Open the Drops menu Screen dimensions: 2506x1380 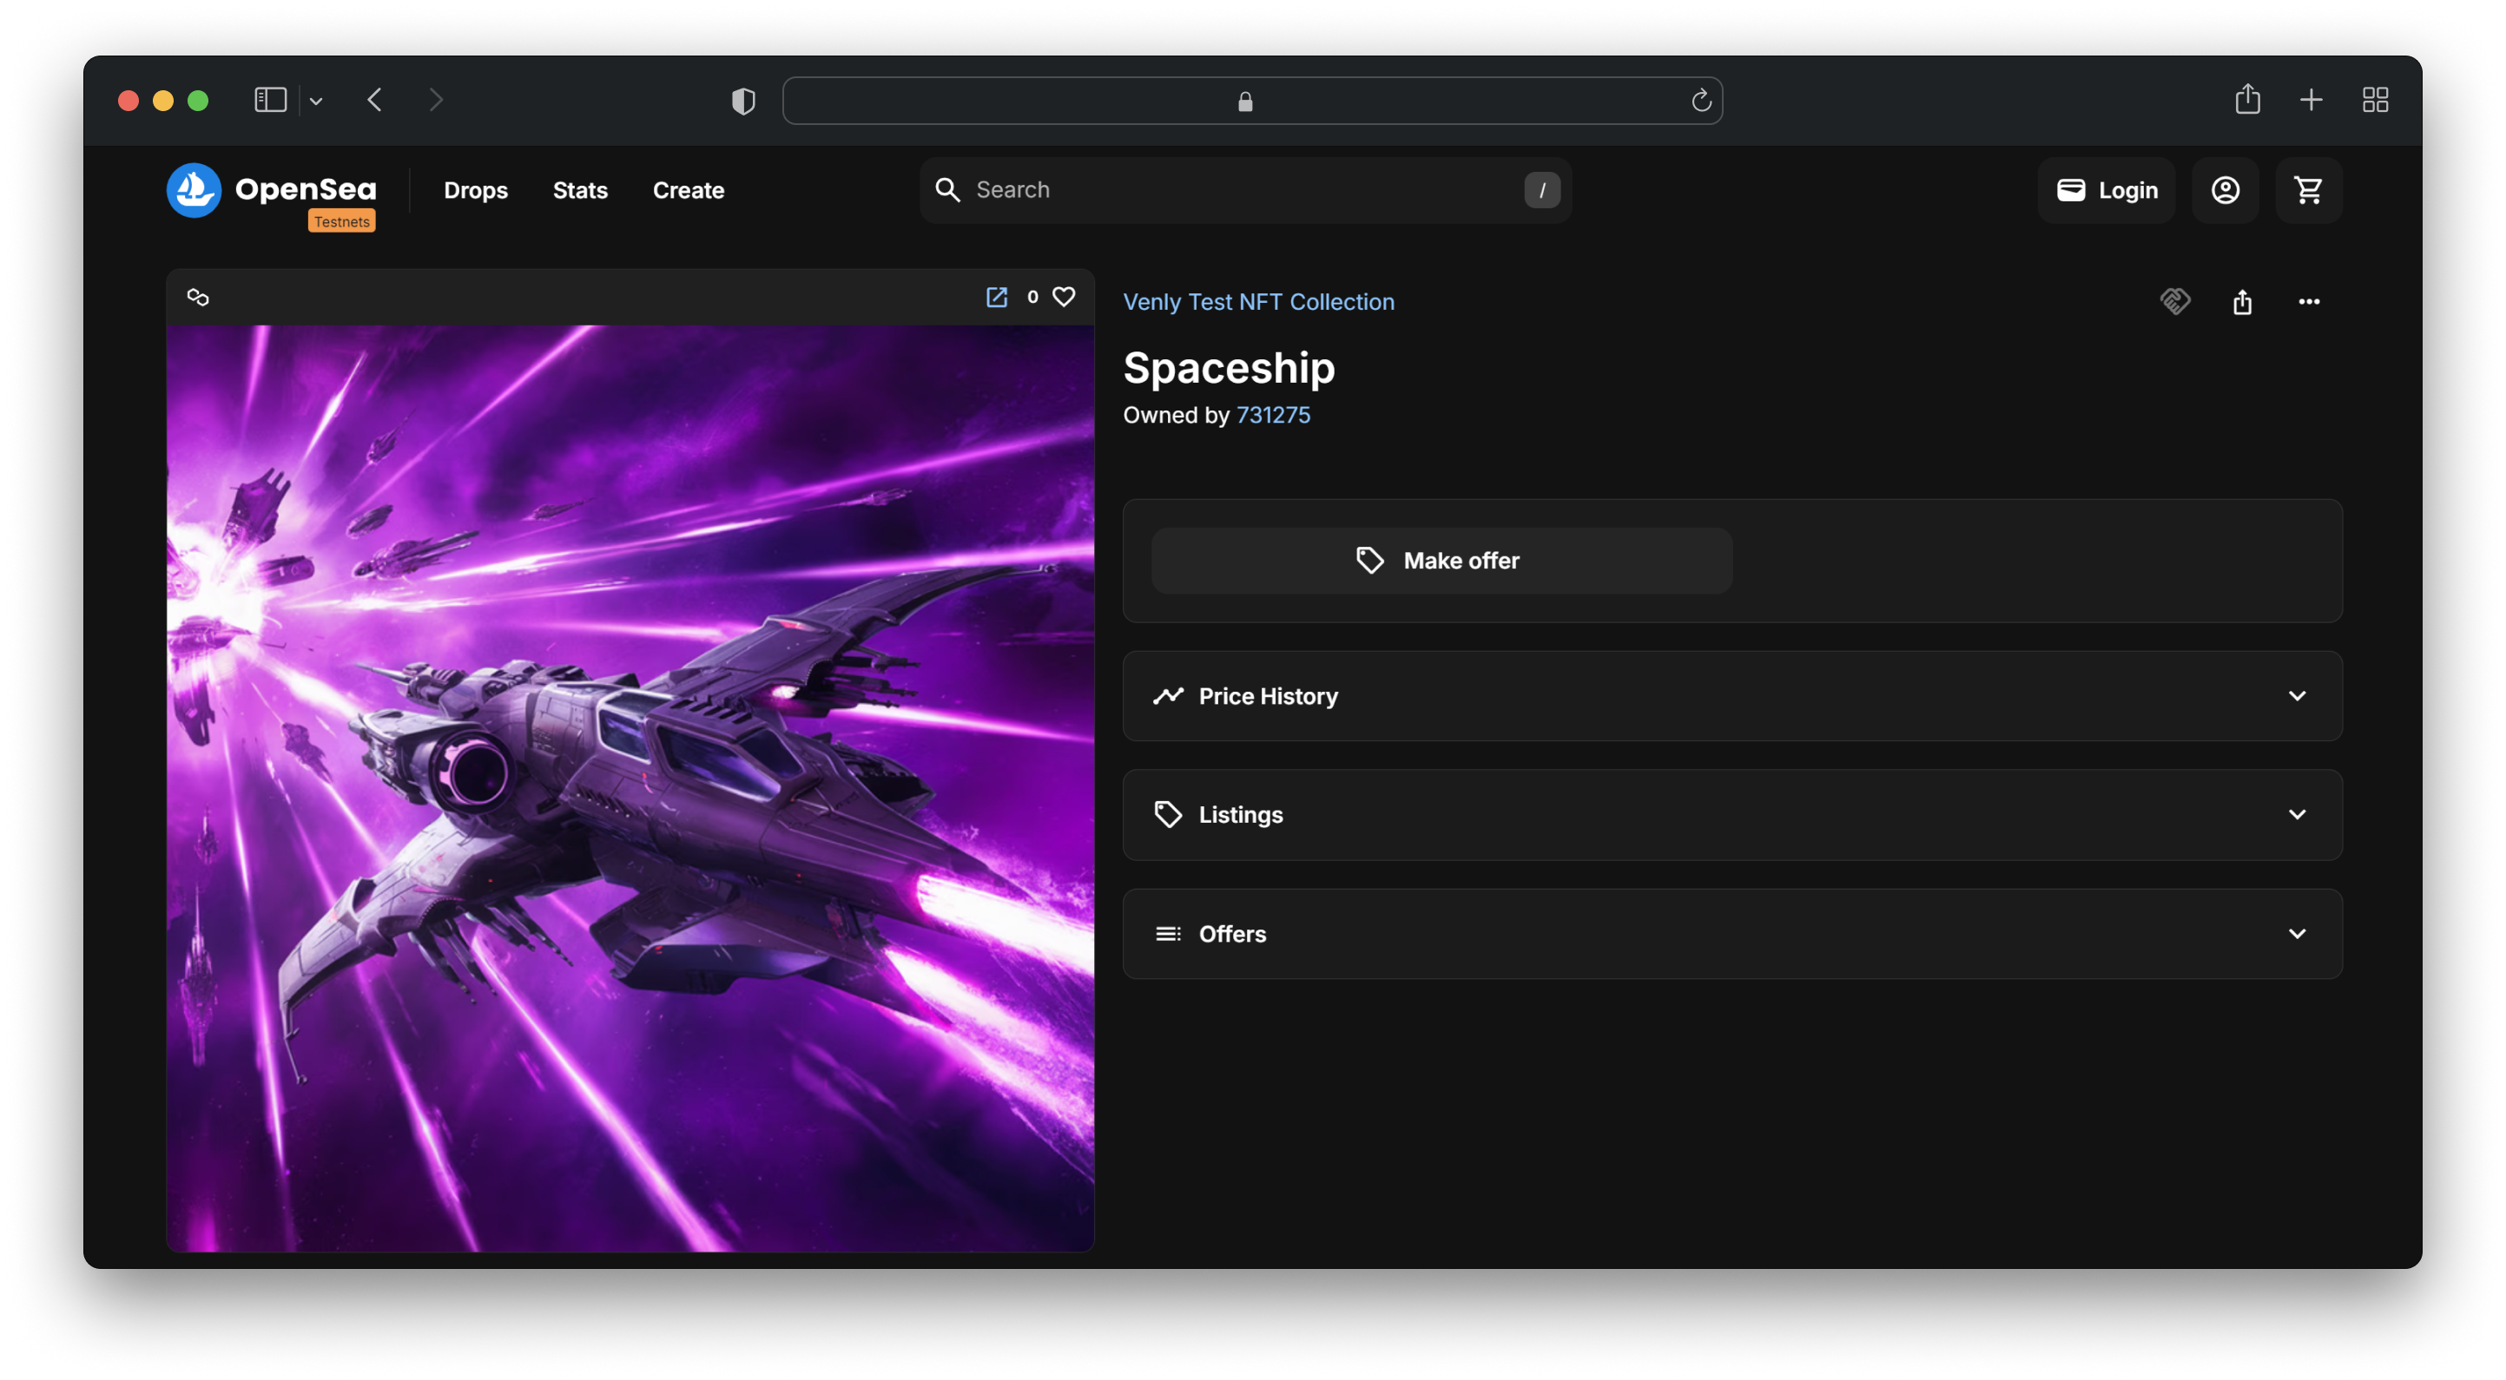pos(476,189)
